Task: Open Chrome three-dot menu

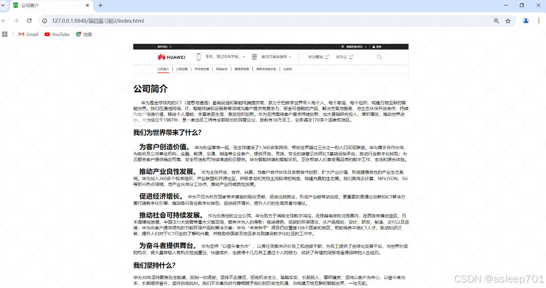Action: pyautogui.click(x=539, y=21)
